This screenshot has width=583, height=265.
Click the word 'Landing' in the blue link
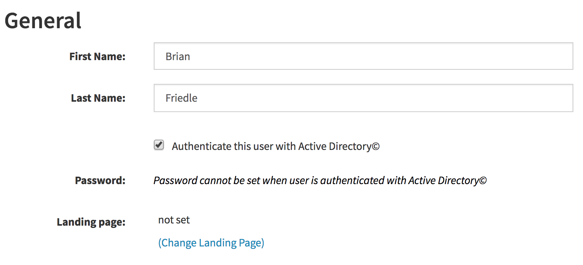(218, 243)
